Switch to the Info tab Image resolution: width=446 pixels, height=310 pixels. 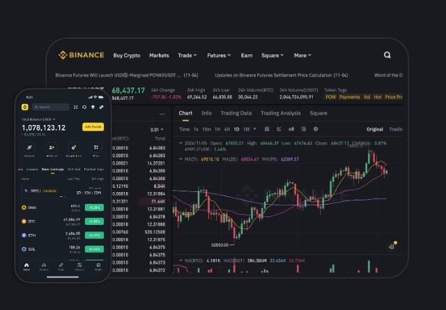click(x=206, y=113)
